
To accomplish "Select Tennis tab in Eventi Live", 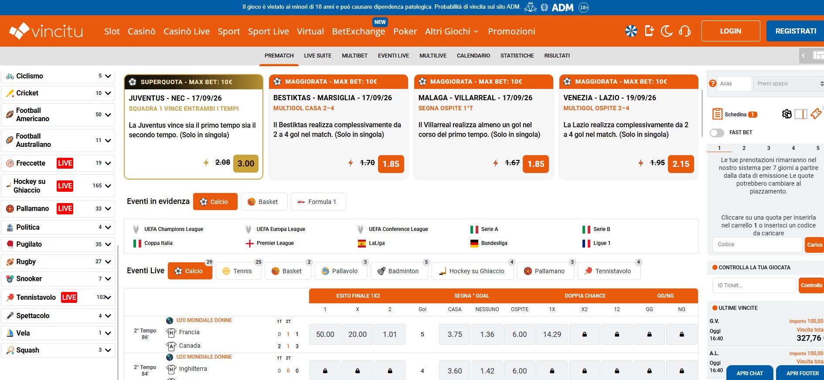I will click(x=238, y=271).
